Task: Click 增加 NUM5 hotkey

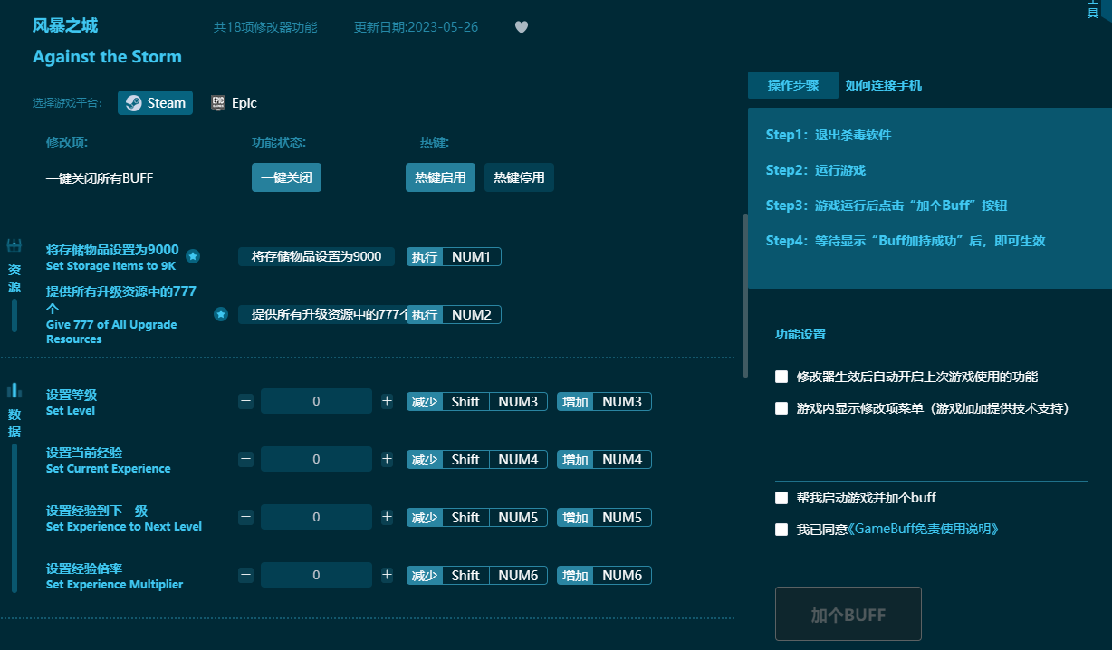Action: point(604,517)
